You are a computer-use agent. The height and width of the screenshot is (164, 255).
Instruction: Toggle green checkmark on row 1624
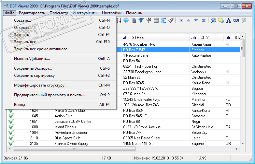point(11,111)
